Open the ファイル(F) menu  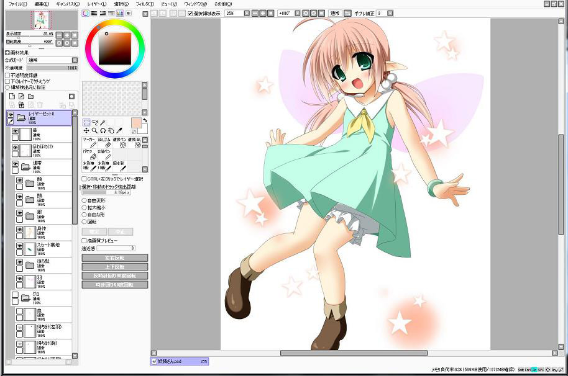[x=17, y=4]
